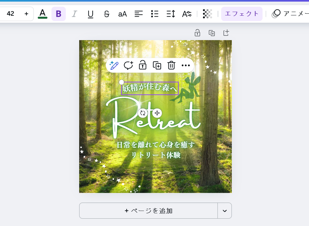
Task: Lock the selected text element
Action: pyautogui.click(x=143, y=65)
